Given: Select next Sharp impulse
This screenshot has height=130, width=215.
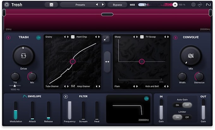Looking at the screenshot, I should 137,37.
